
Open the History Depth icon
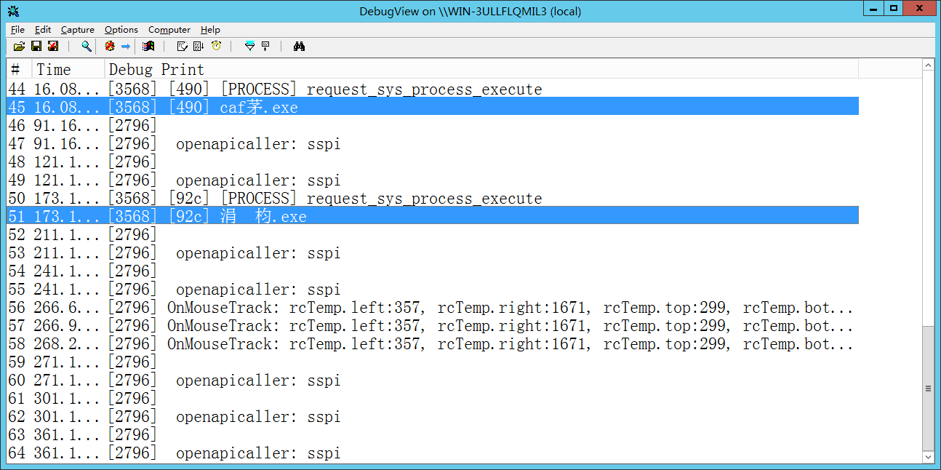(265, 46)
